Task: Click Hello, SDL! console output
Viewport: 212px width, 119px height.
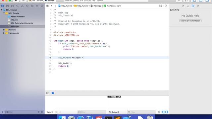Action: 114,97
